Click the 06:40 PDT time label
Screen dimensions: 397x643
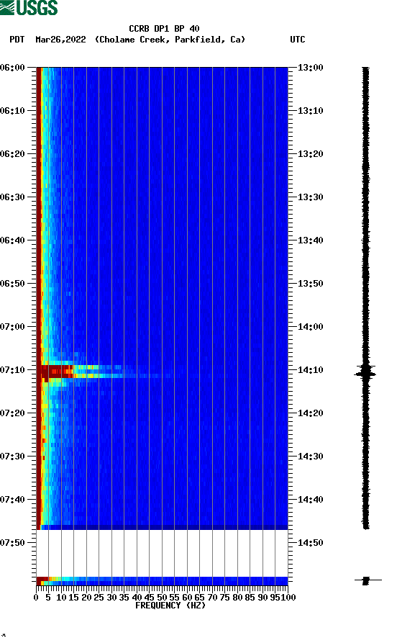coord(13,240)
